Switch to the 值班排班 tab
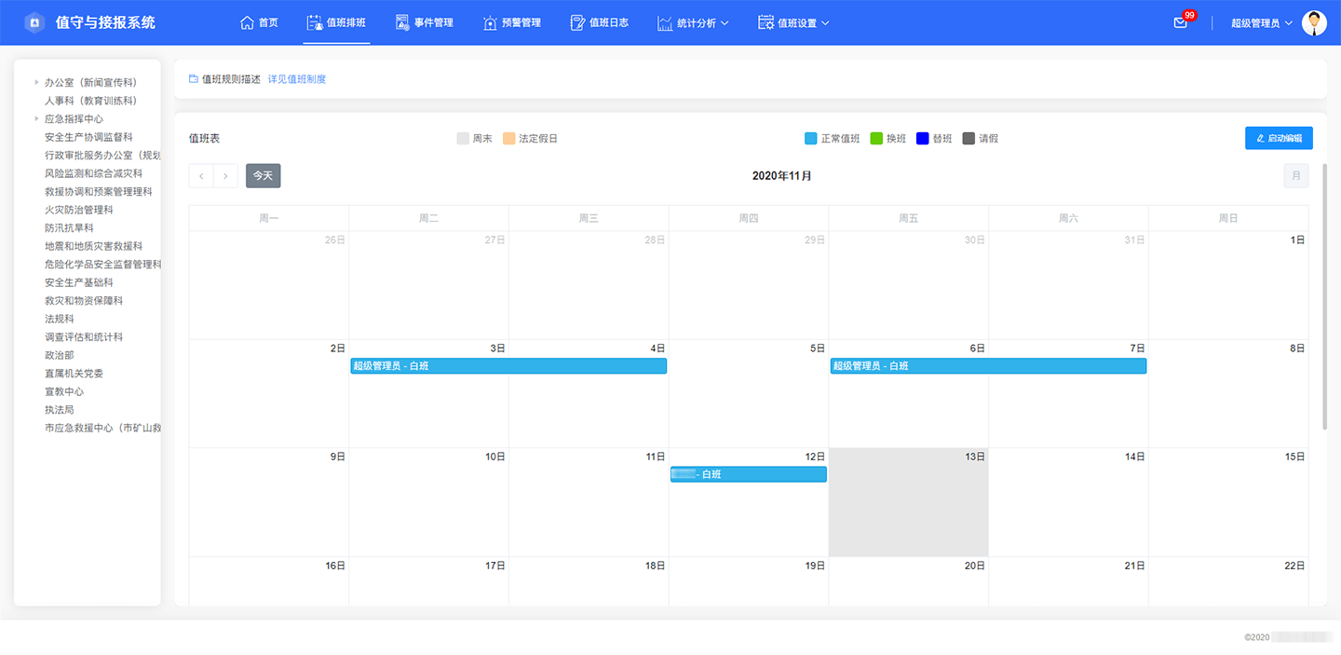1341x655 pixels. [337, 22]
